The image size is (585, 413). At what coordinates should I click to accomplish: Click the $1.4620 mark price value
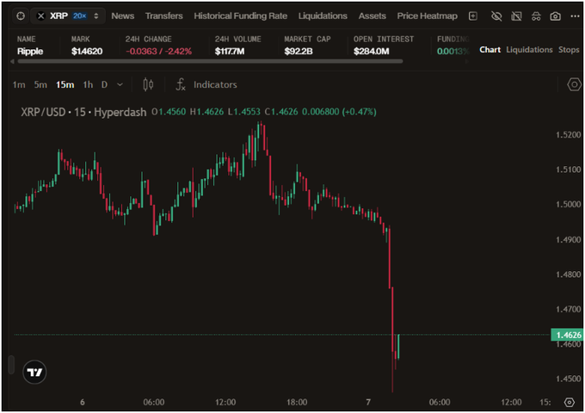click(x=87, y=51)
